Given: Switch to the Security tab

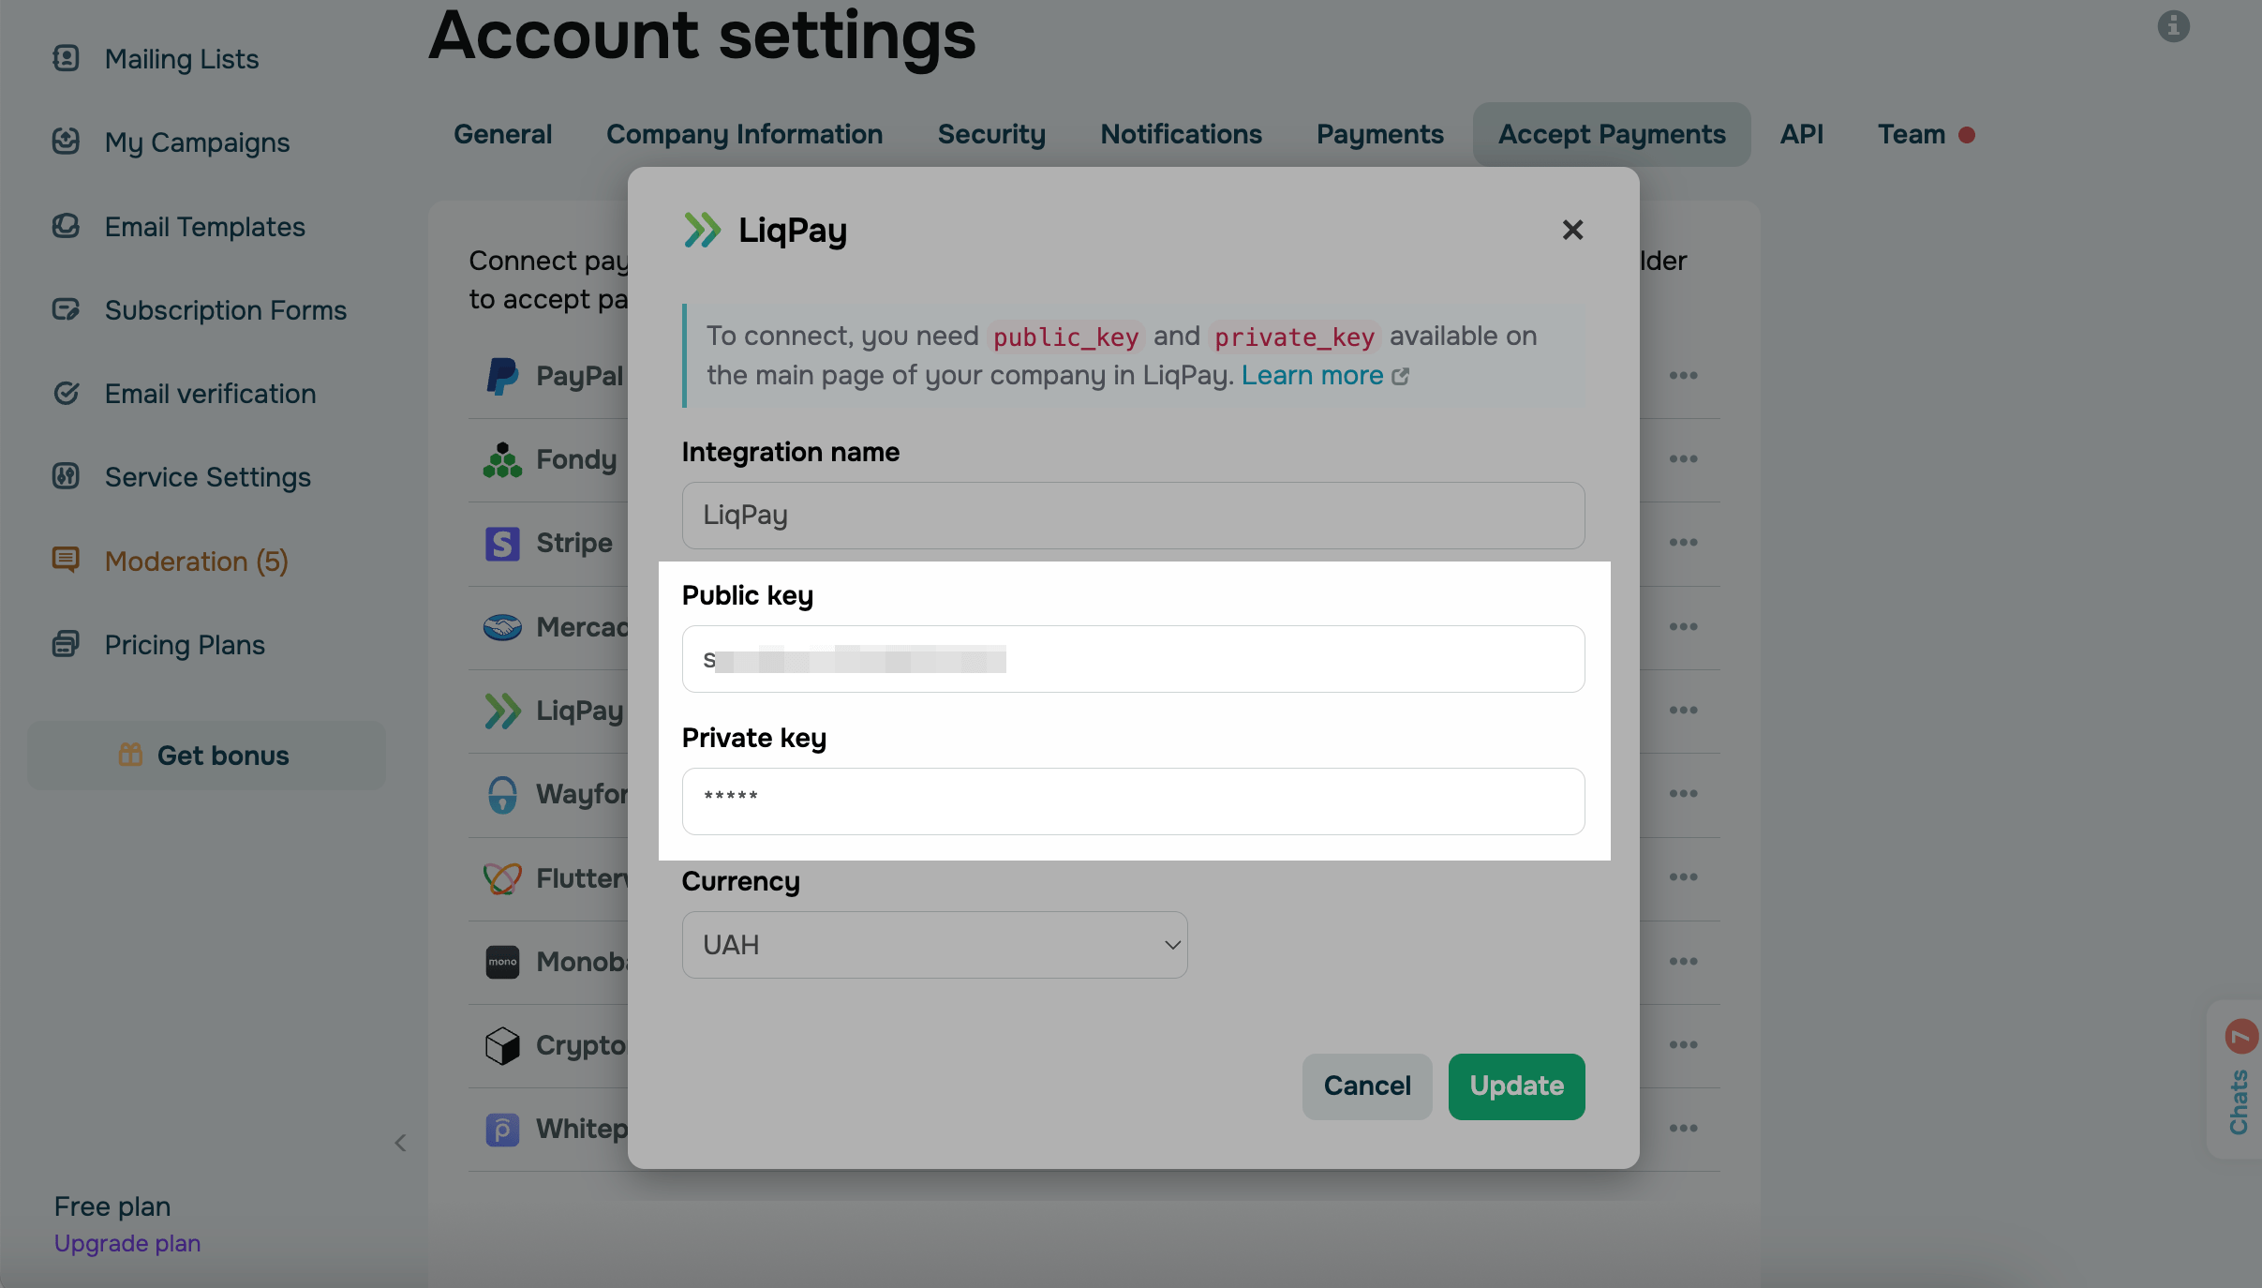Looking at the screenshot, I should [991, 134].
